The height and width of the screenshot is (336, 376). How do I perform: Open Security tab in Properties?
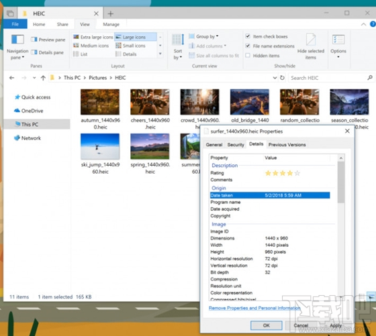pos(236,145)
